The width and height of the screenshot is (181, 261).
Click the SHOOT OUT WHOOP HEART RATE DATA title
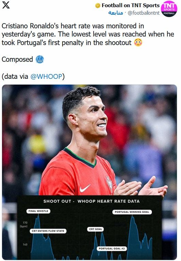point(92,201)
